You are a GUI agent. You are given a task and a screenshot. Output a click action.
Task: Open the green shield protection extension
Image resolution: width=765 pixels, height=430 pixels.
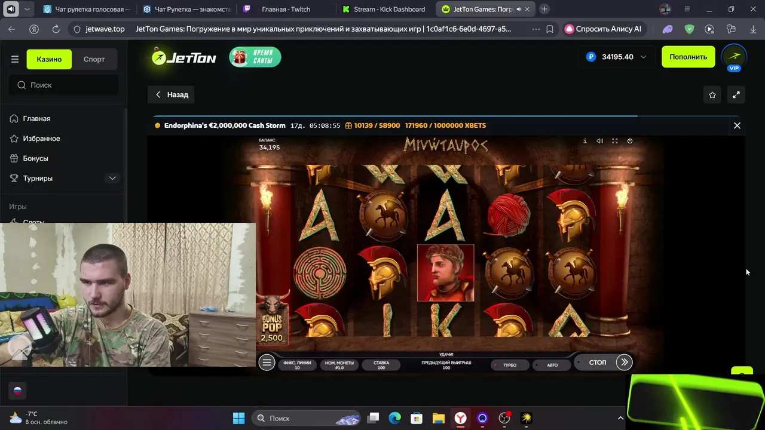click(x=689, y=29)
